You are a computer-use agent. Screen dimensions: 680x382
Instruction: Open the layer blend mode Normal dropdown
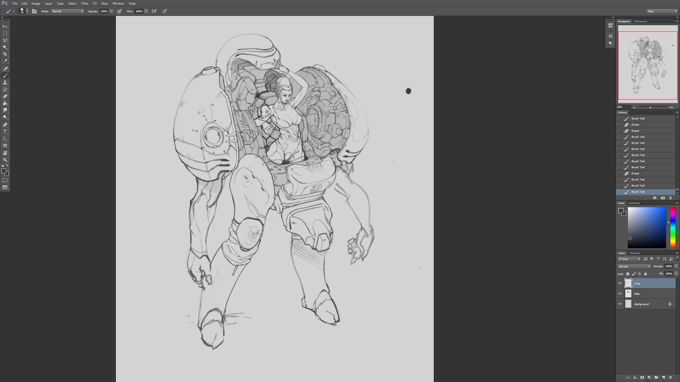point(634,266)
